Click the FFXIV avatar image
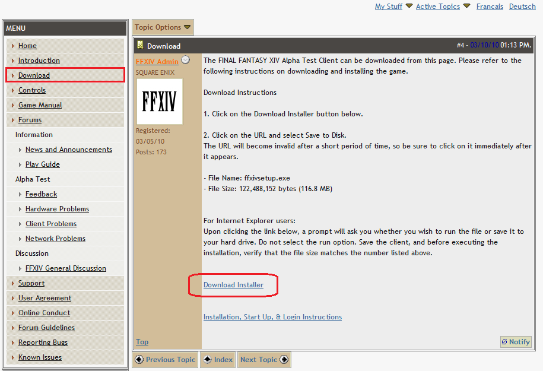The height and width of the screenshot is (371, 543). [160, 101]
